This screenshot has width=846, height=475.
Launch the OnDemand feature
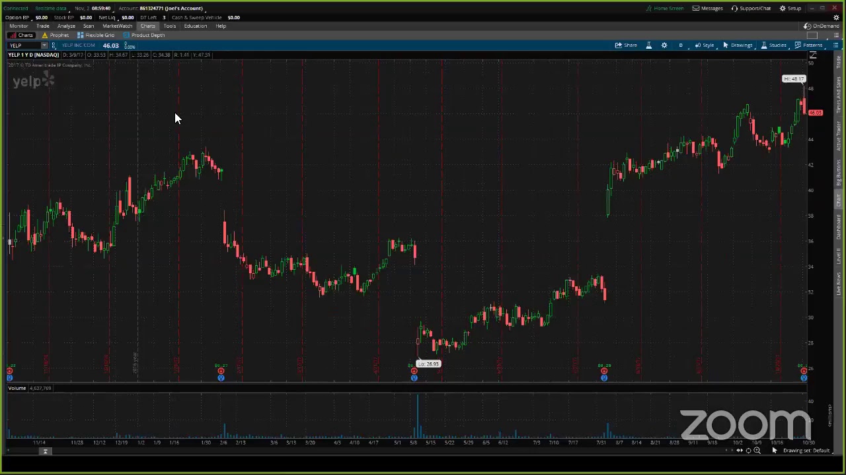822,26
